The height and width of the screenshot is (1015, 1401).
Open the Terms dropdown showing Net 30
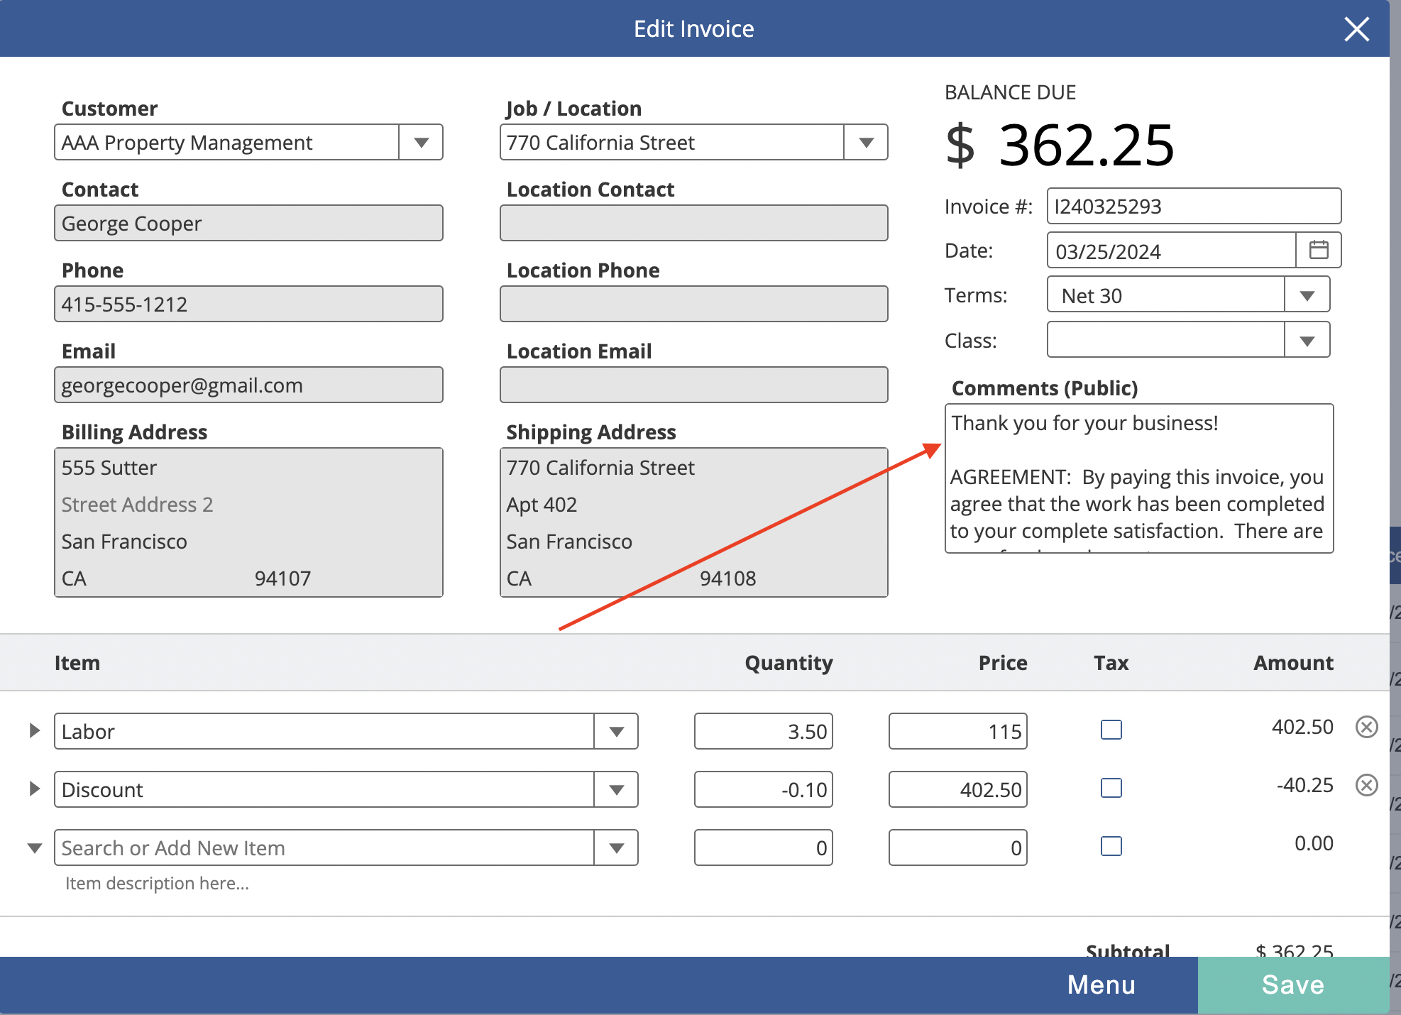point(1307,295)
